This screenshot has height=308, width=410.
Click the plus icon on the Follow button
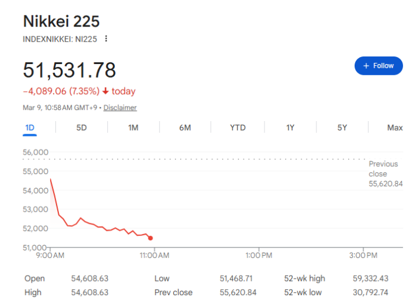[x=366, y=66]
